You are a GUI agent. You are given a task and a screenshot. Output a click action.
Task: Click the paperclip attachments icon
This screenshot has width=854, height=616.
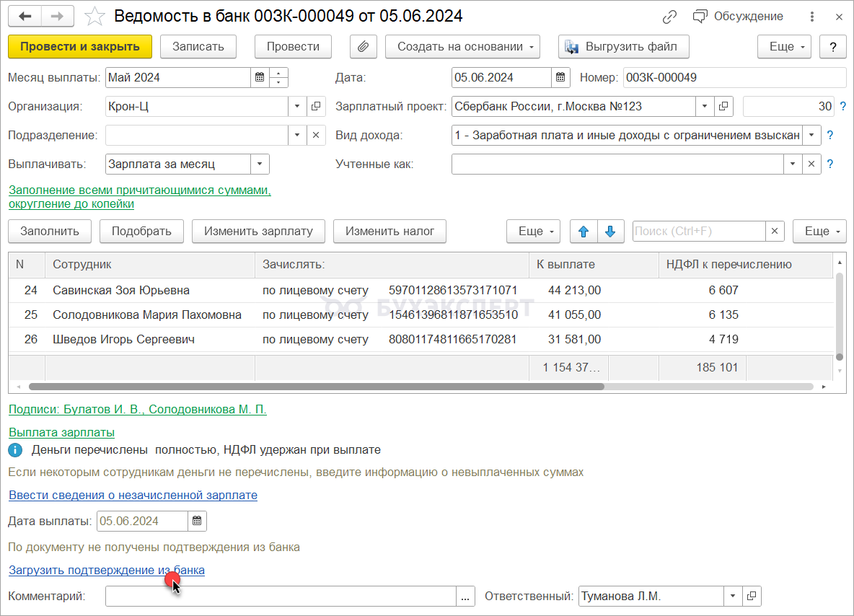click(363, 47)
